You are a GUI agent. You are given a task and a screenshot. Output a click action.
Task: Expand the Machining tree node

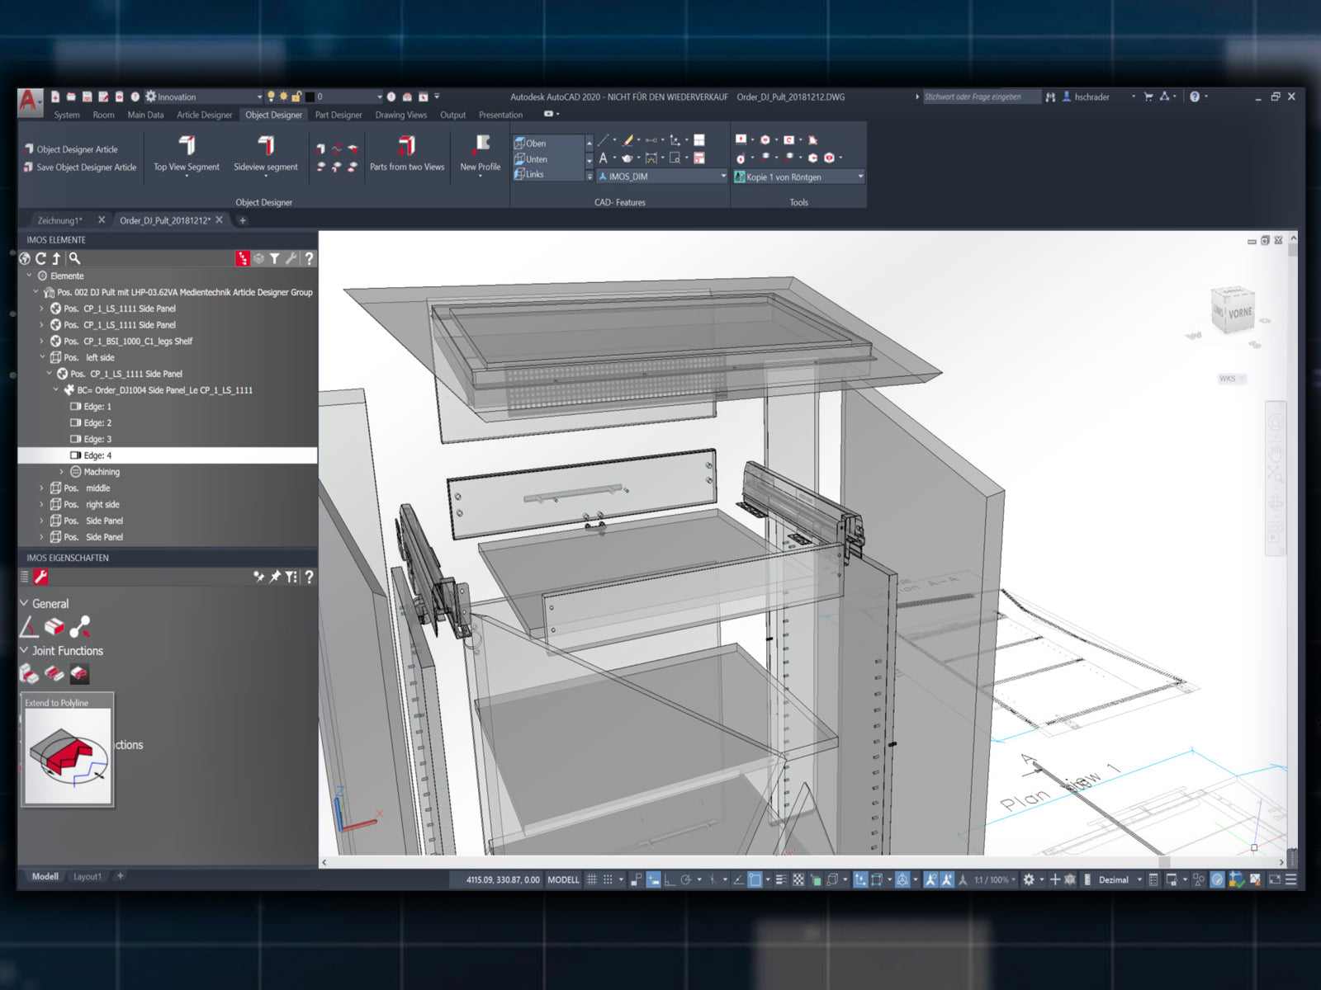pos(61,472)
